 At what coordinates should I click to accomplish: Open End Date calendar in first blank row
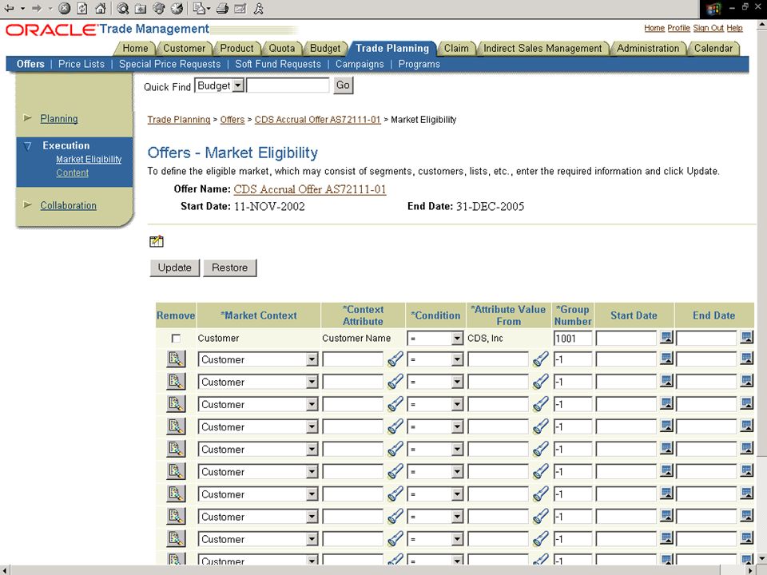click(746, 359)
